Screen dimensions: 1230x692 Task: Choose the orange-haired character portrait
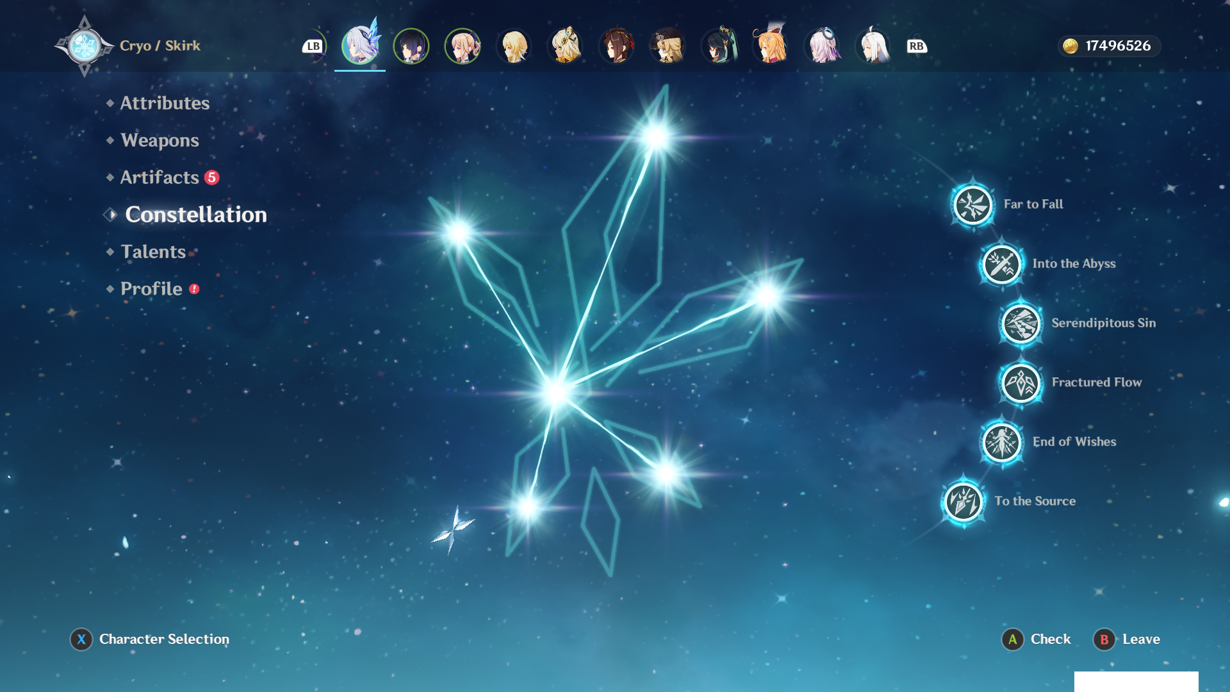771,45
